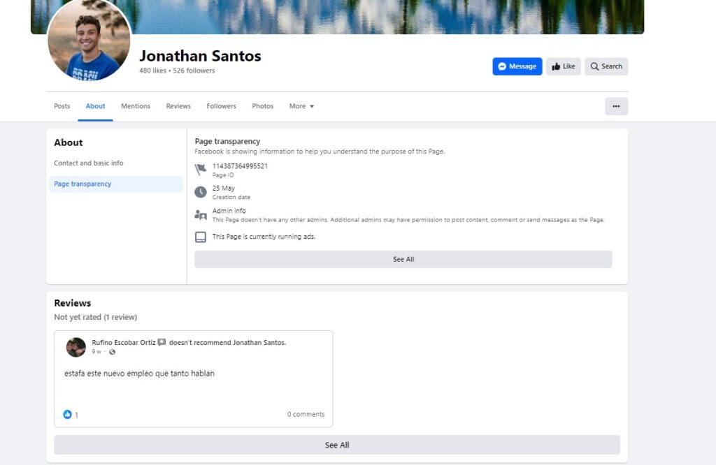The image size is (716, 465).
Task: Open the Reviews tab
Action: click(x=178, y=106)
